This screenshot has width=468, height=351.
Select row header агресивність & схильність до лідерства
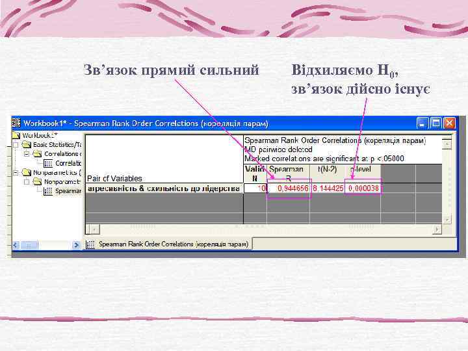pos(164,188)
